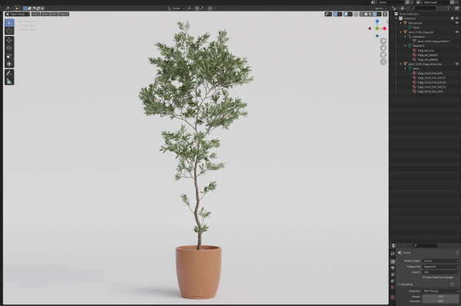Switch to rendered viewport shading

[x=375, y=14]
